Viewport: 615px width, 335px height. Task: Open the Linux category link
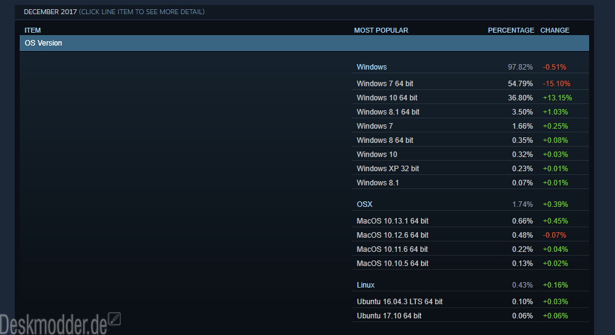365,285
